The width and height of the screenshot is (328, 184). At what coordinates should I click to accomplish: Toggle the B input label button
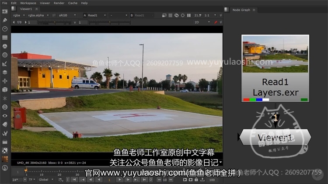click(x=132, y=15)
